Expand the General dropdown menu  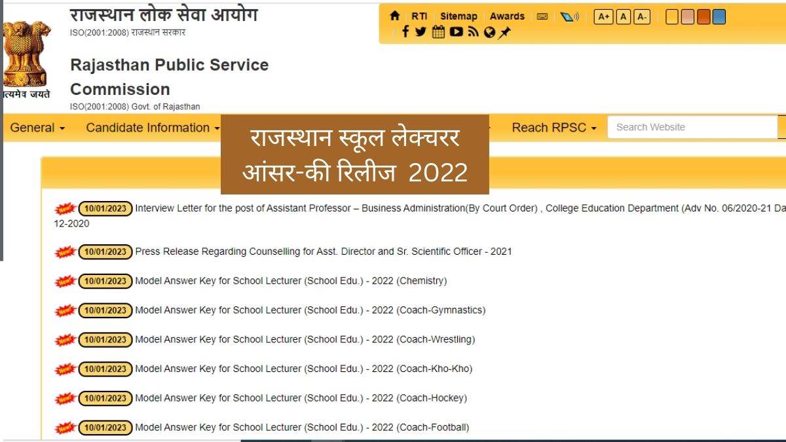[x=37, y=128]
